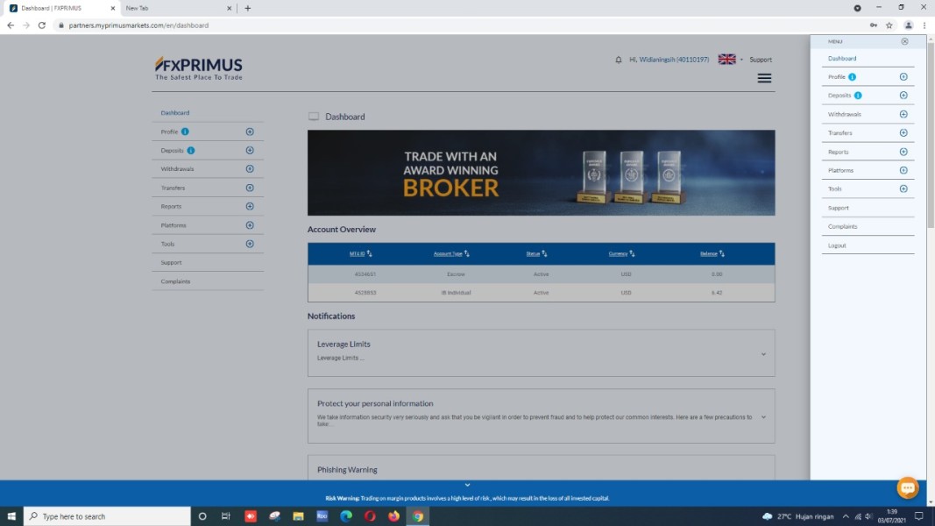Expand Transfers in left sidebar
This screenshot has height=526, width=935.
coord(250,188)
